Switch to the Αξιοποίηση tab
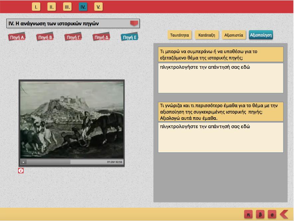Screen dimensions: 294x221 [261, 35]
